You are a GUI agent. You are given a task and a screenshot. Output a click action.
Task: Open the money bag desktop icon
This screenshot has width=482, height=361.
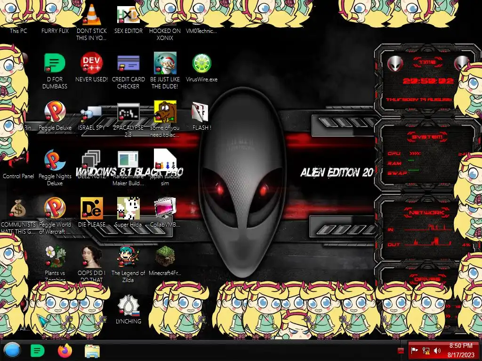[18, 208]
